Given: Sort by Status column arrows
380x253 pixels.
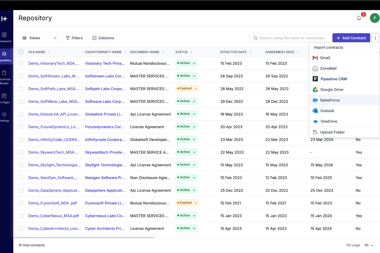Looking at the screenshot, I should pyautogui.click(x=191, y=52).
